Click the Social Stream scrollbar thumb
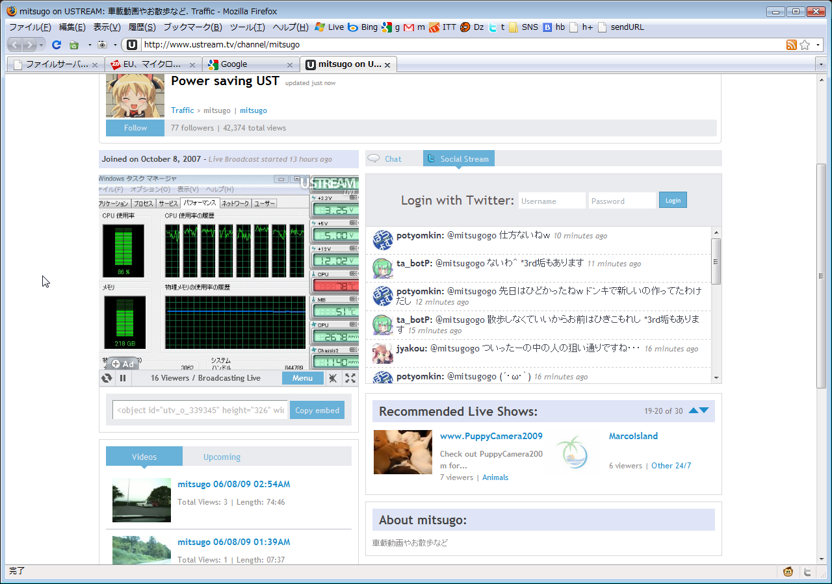Viewport: 832px width, 584px height. coord(716,261)
